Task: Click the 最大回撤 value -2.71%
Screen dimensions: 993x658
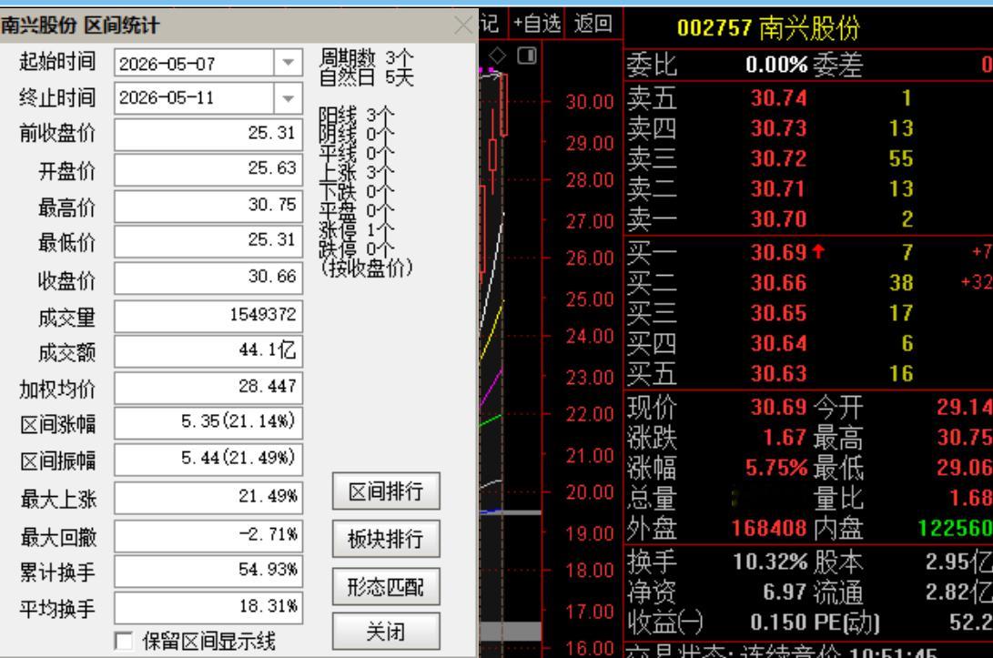Action: (x=208, y=535)
